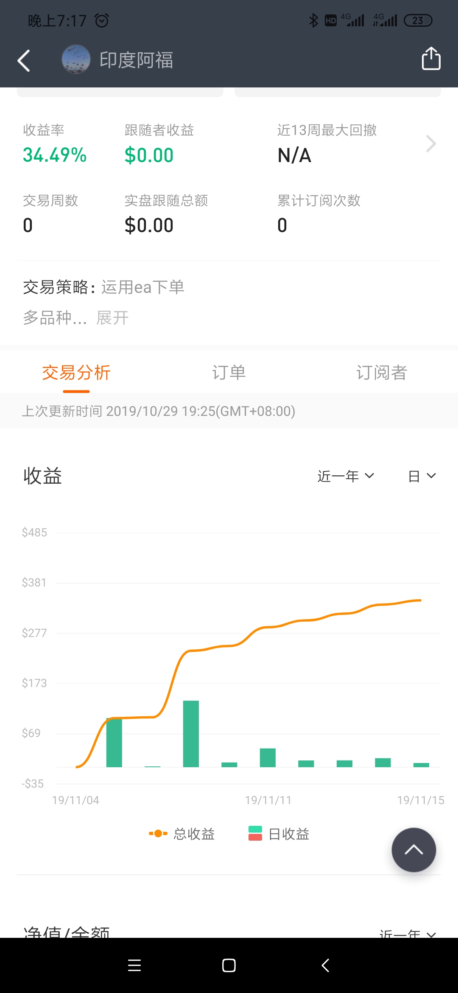Tap the share icon in header
Viewport: 458px width, 993px height.
point(431,59)
